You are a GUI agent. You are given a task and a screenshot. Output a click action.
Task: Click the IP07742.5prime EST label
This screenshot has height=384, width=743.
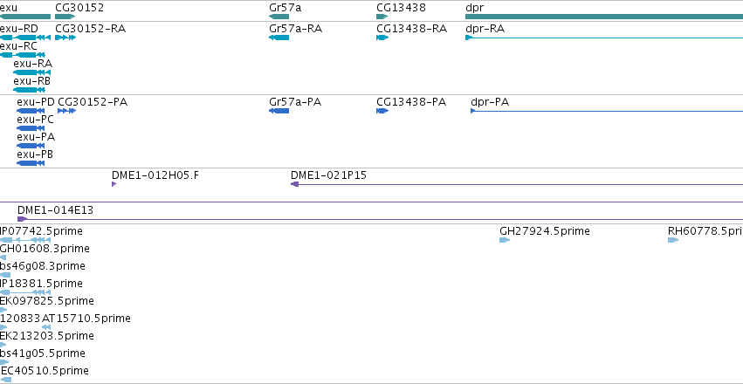[x=41, y=231]
